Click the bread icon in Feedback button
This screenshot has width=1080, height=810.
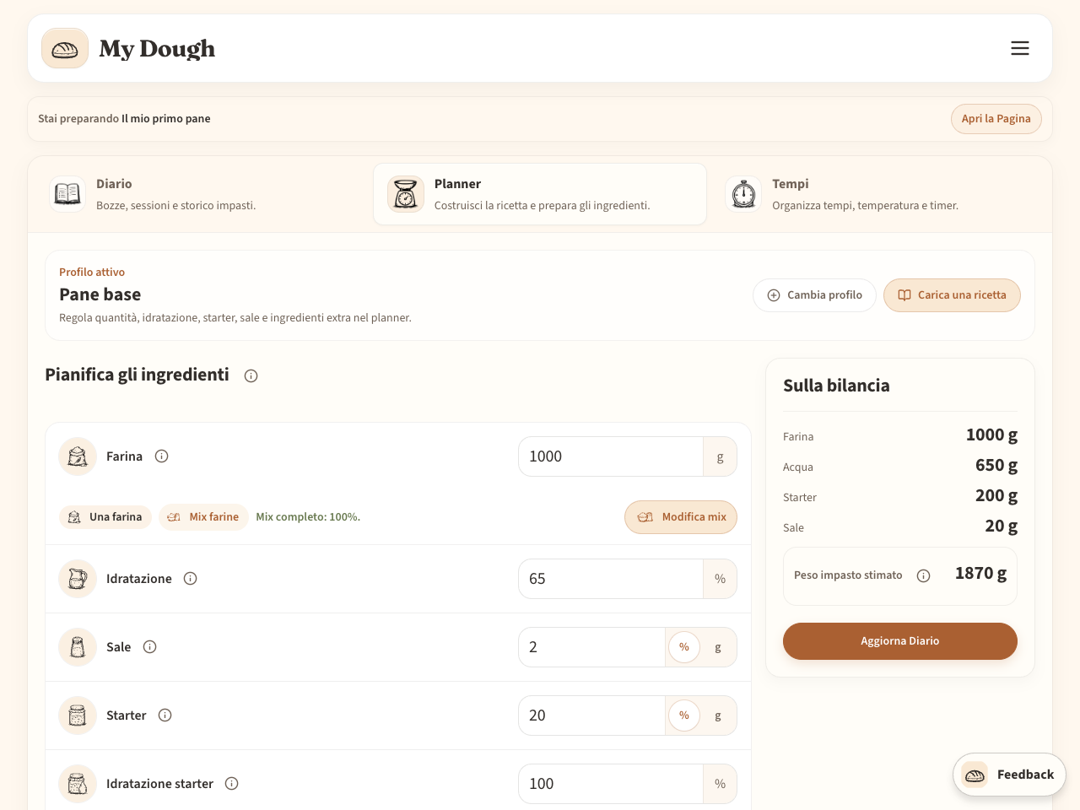pyautogui.click(x=975, y=775)
